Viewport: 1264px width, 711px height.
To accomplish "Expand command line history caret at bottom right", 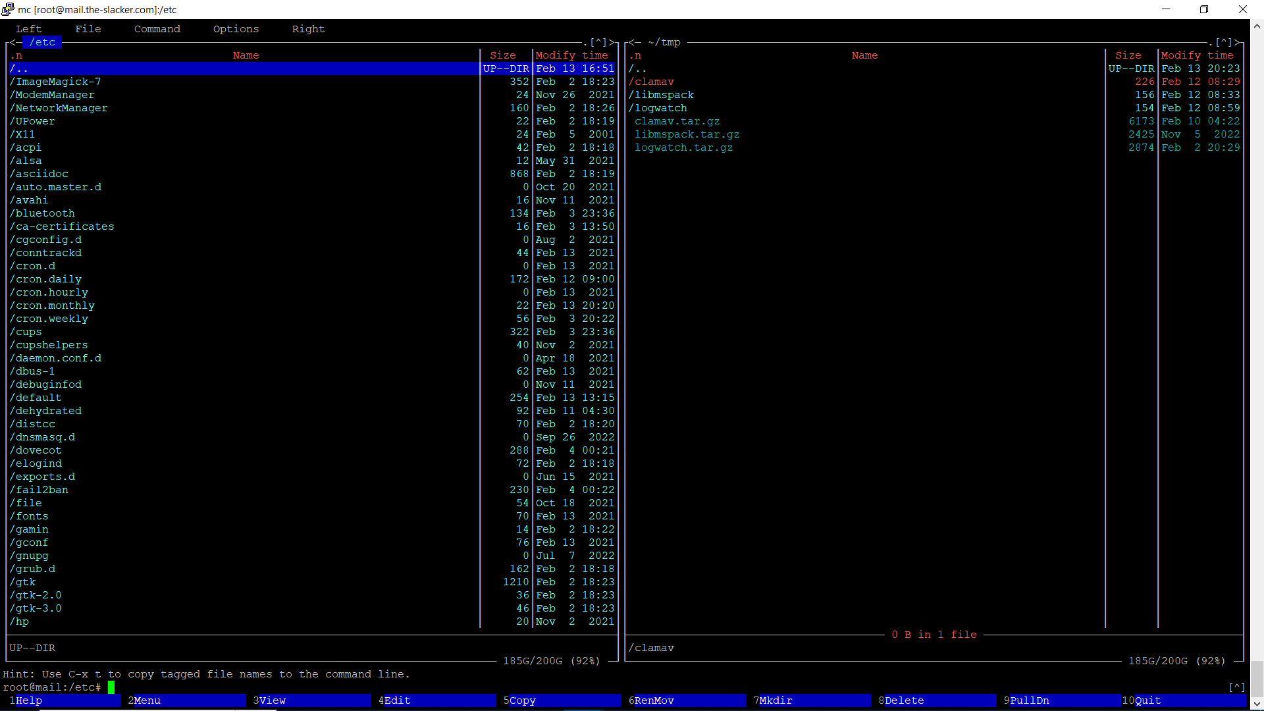I will click(x=1236, y=687).
